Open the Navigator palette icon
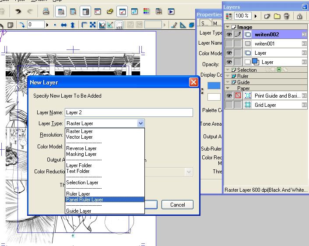Image resolution: width=309 pixels, height=246 pixels. [98, 12]
